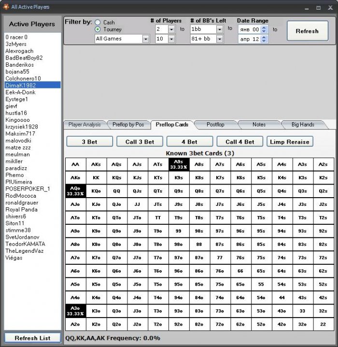The image size is (338, 347).
Task: Select player Eystege1
Action: (32, 99)
